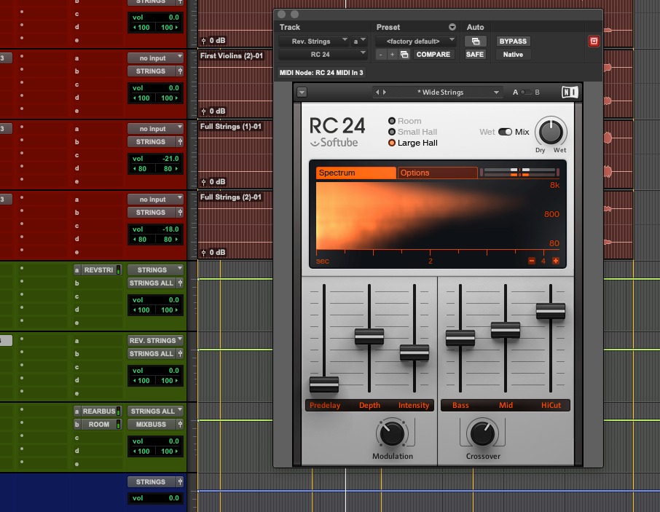The height and width of the screenshot is (512, 660).
Task: Click the Mid fader handle
Action: pos(505,330)
